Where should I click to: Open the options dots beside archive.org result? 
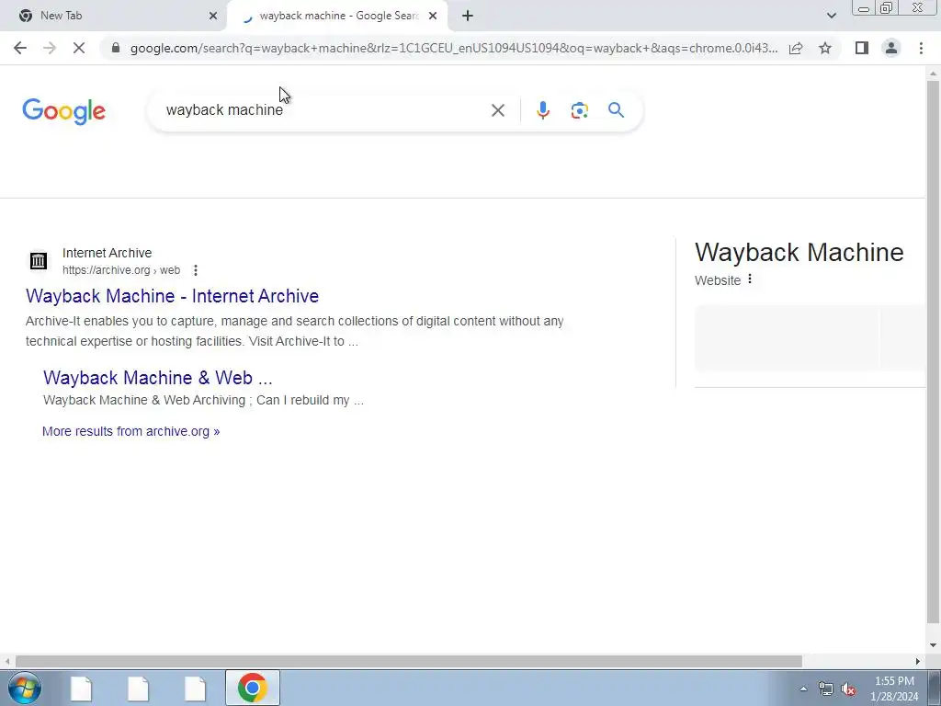tap(196, 270)
